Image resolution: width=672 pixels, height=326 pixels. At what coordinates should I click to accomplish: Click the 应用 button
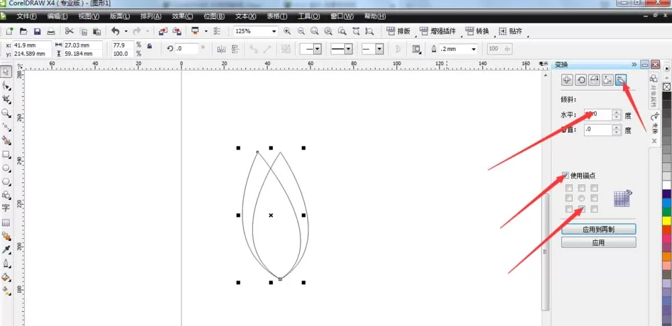pyautogui.click(x=599, y=243)
